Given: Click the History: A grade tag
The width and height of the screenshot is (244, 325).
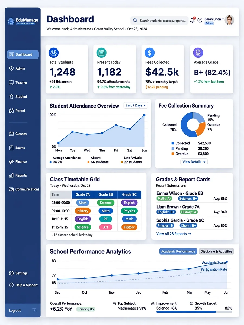Looking at the screenshot, I should click(x=189, y=212).
